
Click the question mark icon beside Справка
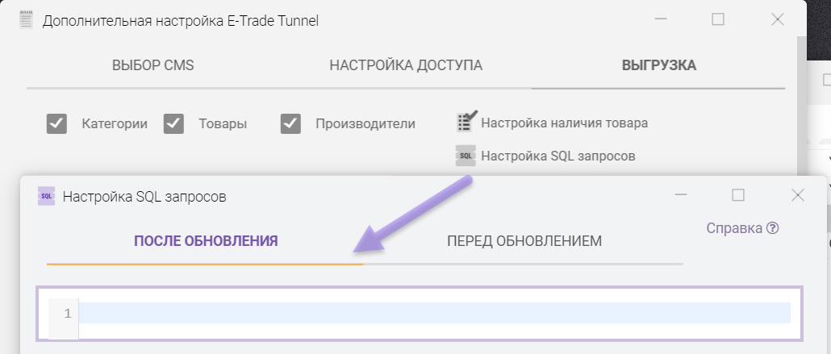[x=773, y=228]
